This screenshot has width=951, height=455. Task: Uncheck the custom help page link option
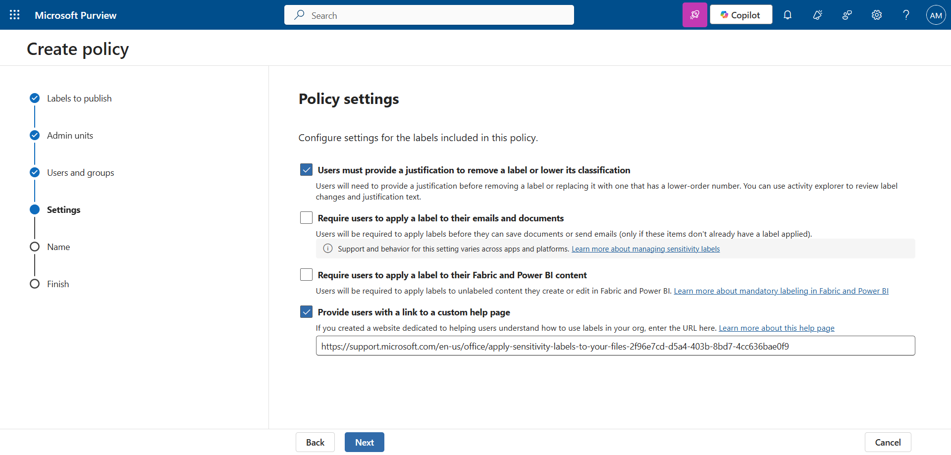(306, 312)
